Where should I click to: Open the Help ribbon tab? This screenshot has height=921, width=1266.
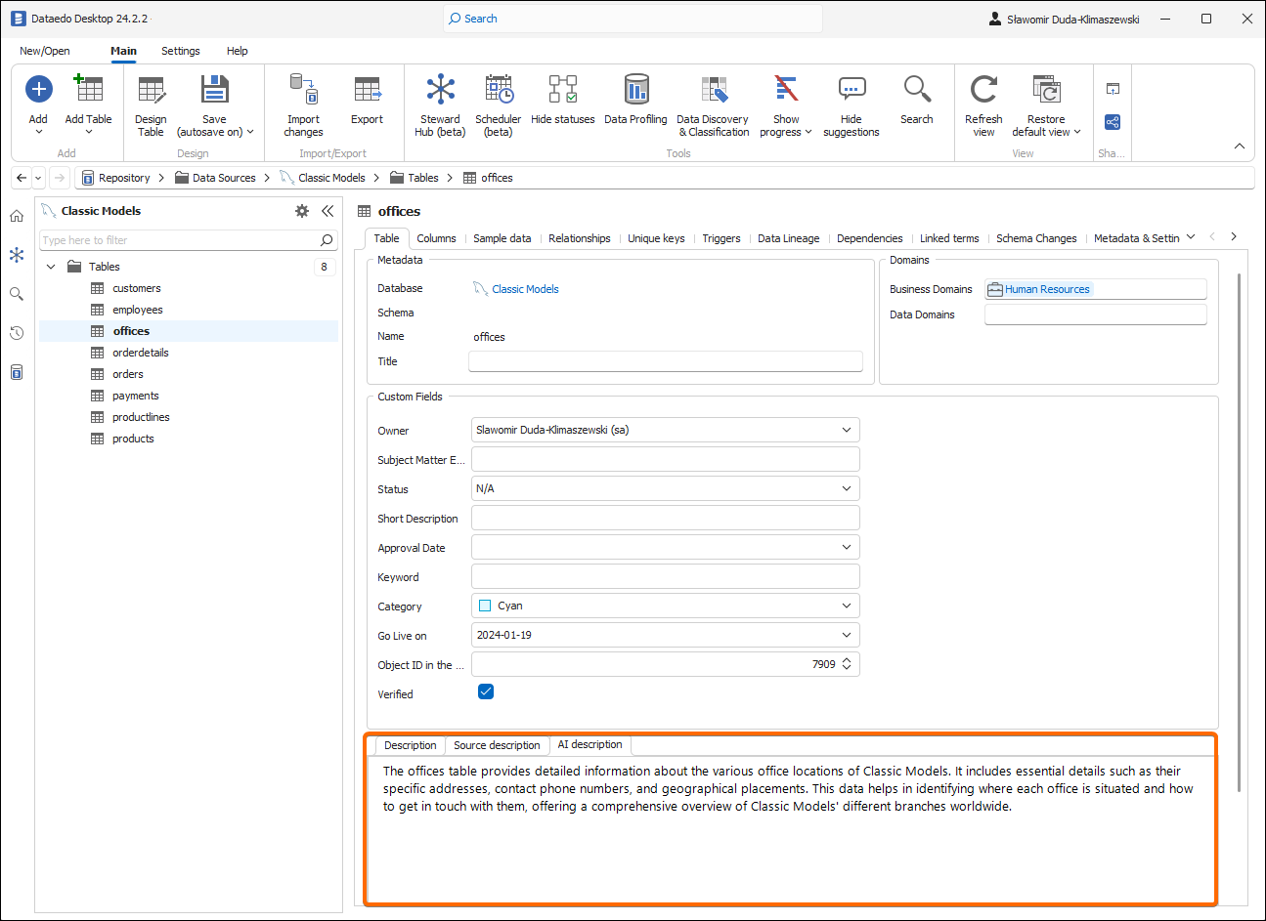click(238, 51)
